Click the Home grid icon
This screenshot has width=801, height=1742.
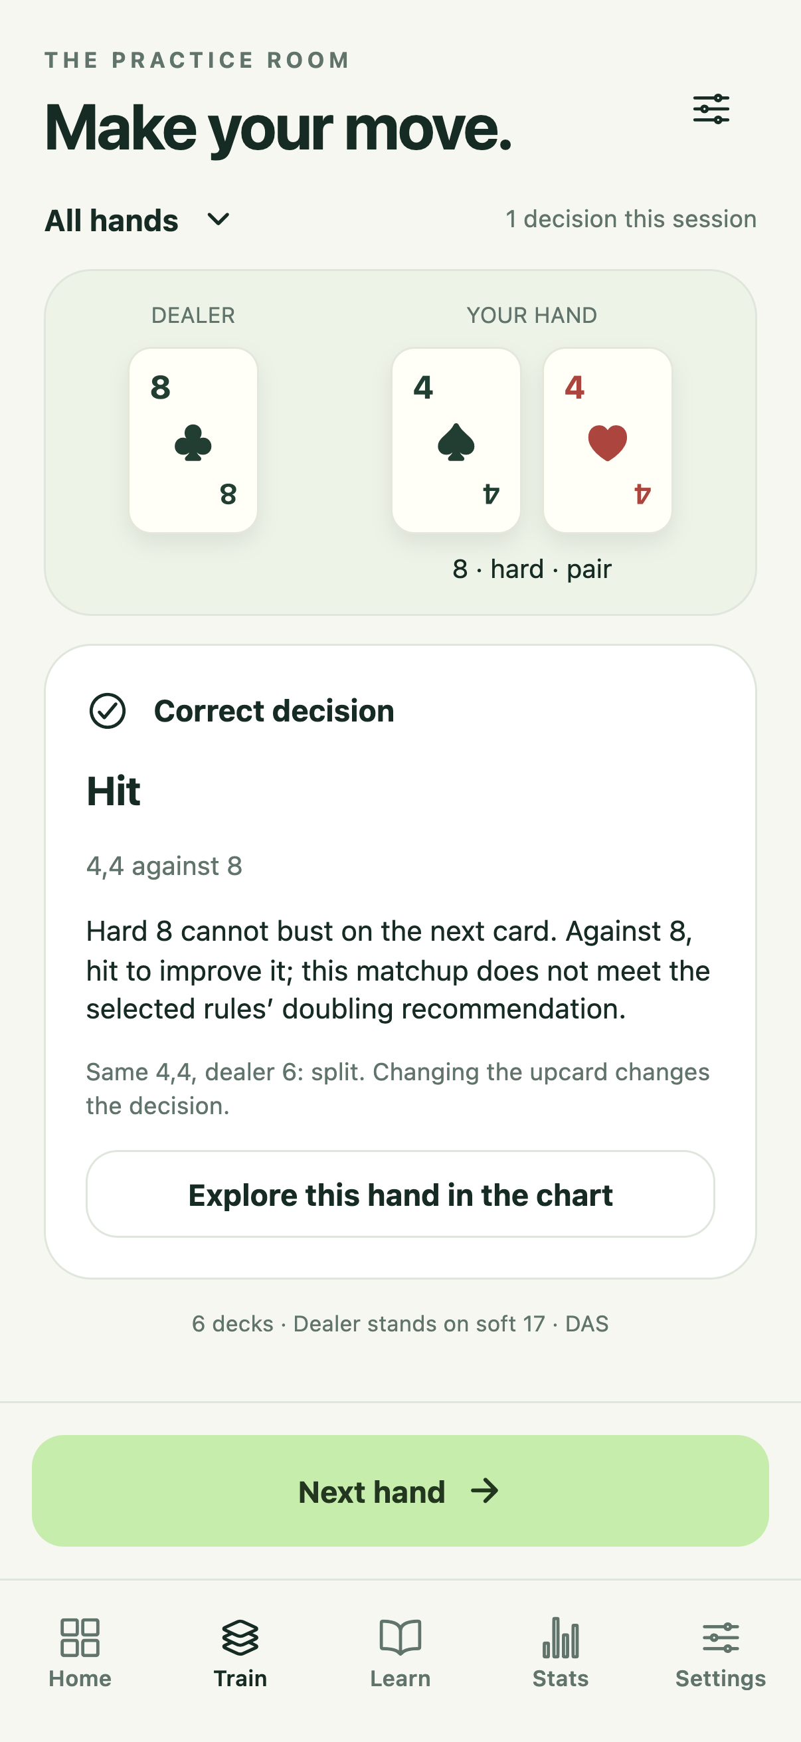click(x=80, y=1637)
